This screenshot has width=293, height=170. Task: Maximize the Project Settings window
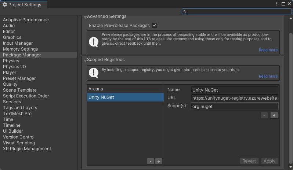tap(283, 4)
